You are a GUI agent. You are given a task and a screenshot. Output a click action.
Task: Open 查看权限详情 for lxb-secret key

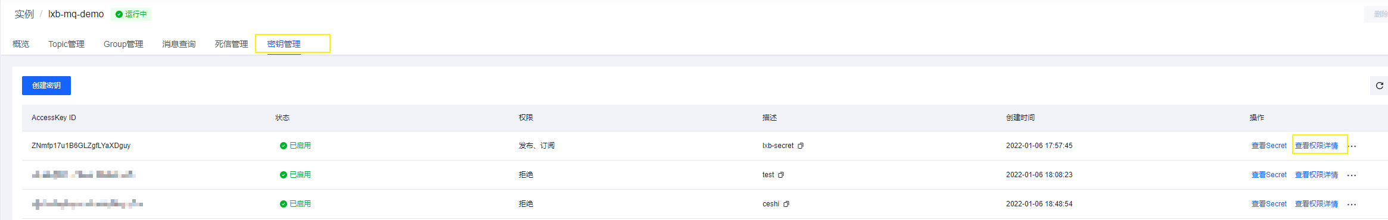pos(1317,146)
